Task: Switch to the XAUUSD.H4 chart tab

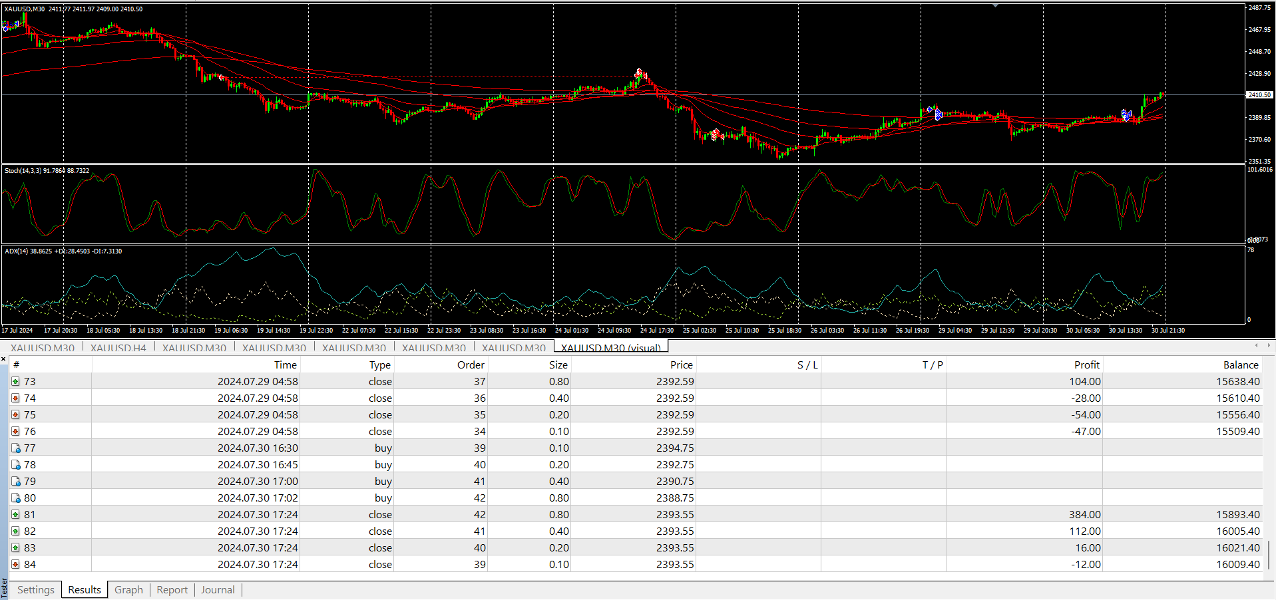Action: (x=118, y=348)
